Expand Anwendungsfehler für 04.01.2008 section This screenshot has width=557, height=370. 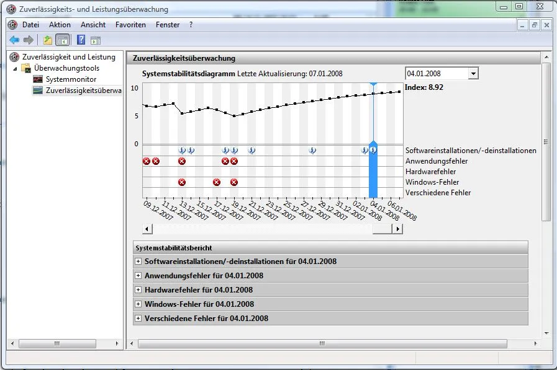(138, 275)
